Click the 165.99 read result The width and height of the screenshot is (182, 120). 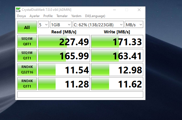pyautogui.click(x=64, y=56)
